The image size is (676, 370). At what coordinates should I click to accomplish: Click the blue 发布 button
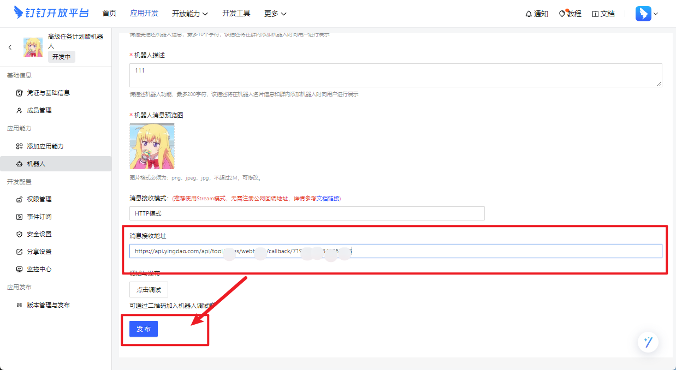[x=144, y=329]
